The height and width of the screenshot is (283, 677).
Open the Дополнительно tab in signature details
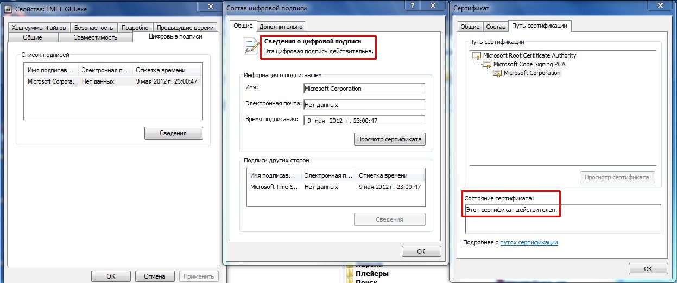pos(281,26)
